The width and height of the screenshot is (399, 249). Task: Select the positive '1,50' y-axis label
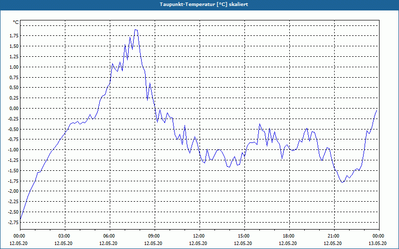tap(14, 46)
